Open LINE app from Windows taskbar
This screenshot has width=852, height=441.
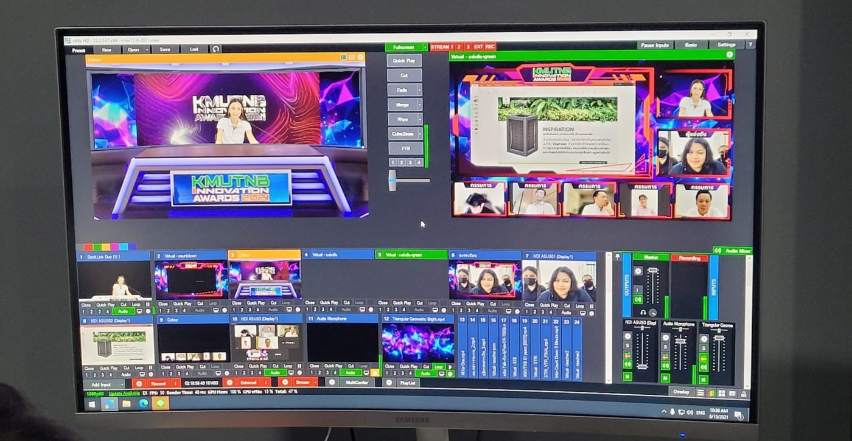point(160,403)
